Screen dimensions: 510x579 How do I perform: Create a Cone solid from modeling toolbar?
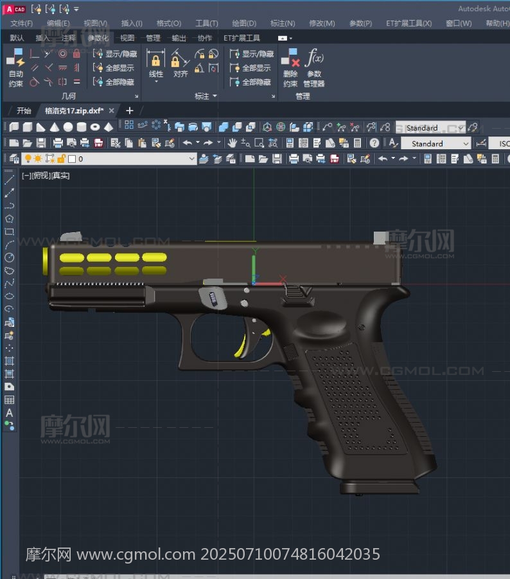tap(55, 127)
